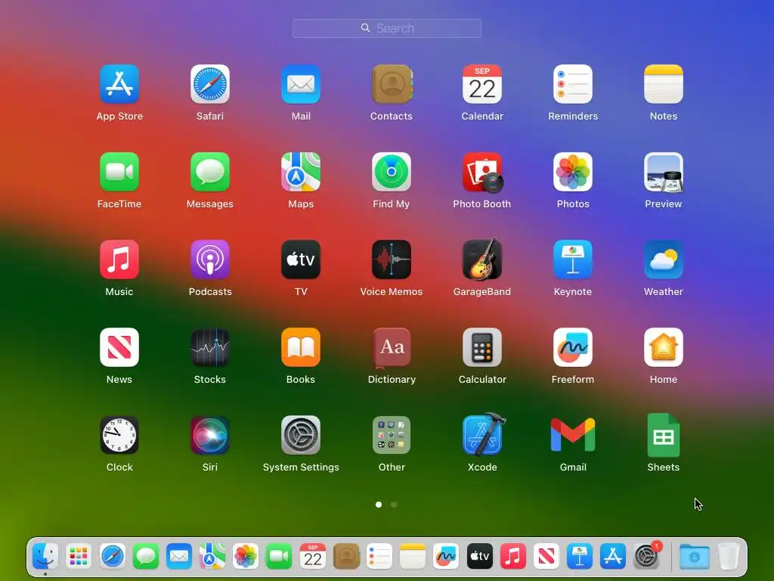
Task: Launch the Stocks app
Action: 210,347
